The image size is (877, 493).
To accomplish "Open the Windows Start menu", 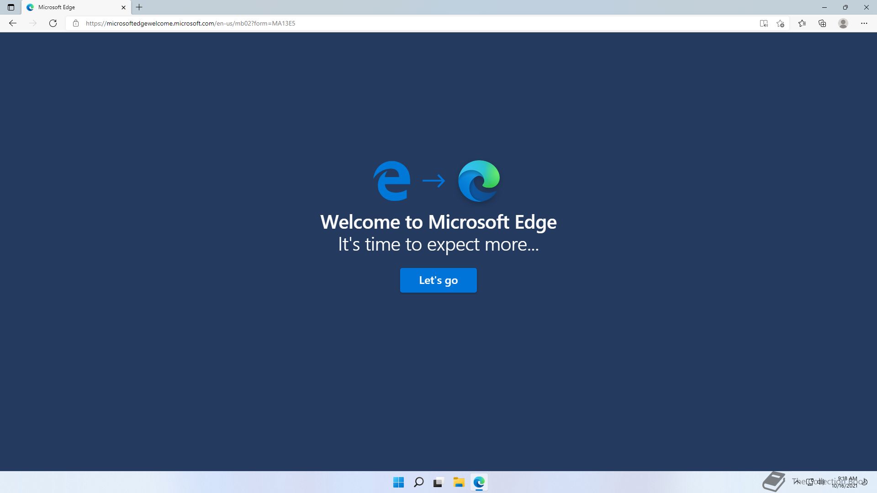I will click(x=398, y=482).
